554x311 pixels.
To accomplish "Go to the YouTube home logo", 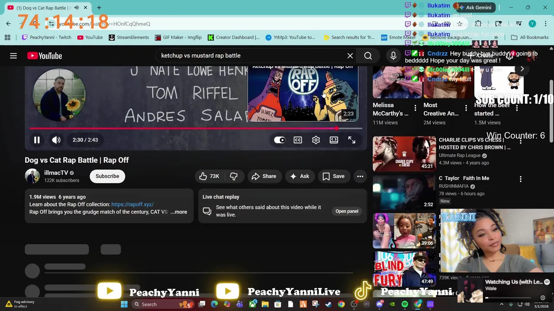I will pyautogui.click(x=45, y=56).
